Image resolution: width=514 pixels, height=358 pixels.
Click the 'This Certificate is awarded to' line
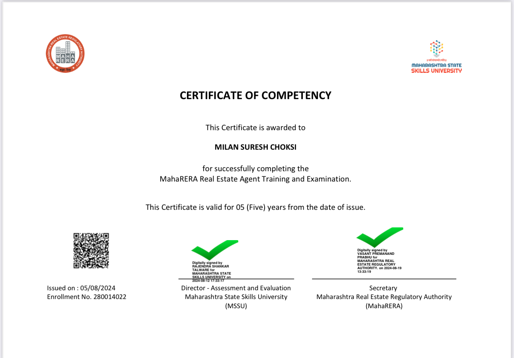[x=255, y=127]
